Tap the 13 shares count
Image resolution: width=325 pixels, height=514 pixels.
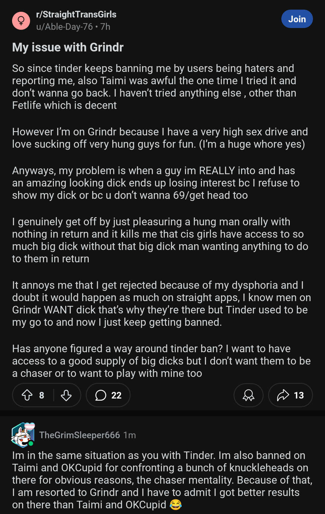click(x=299, y=395)
